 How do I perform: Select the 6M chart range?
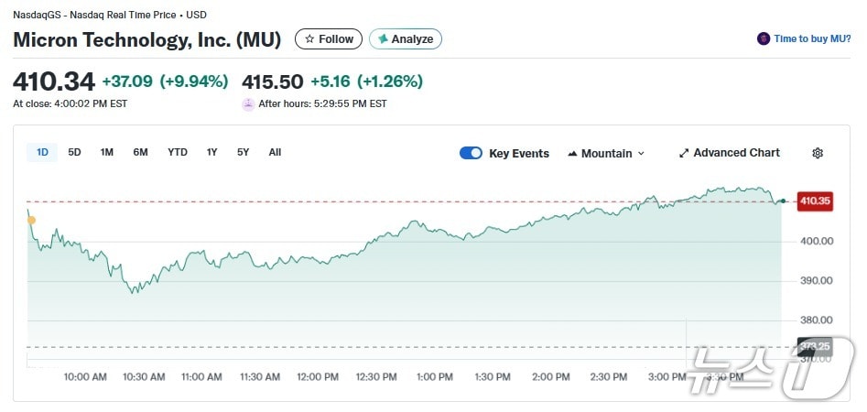pos(140,152)
